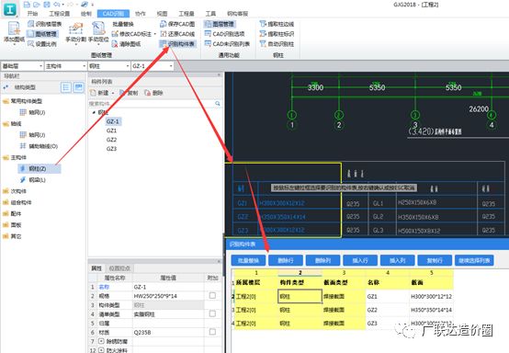Viewport: 509px width, 353px height.
Task: Select GZ2 in the component list
Action: click(x=111, y=140)
